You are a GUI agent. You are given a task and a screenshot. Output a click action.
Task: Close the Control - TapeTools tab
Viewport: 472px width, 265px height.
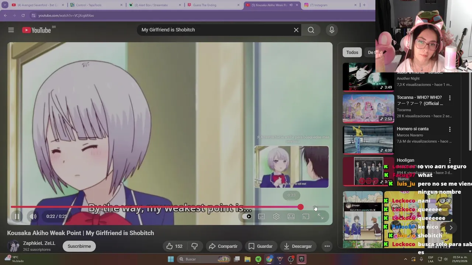(122, 5)
